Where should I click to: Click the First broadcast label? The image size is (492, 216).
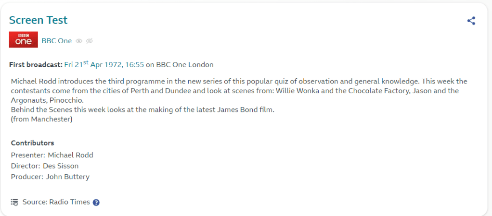(36, 64)
